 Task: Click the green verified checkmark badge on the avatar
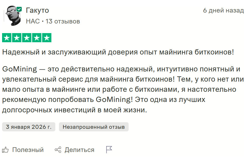pyautogui.click(x=19, y=9)
